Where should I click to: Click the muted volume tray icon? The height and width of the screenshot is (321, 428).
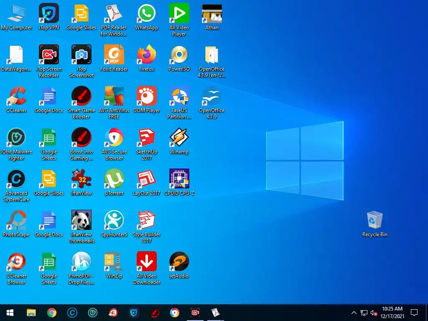coord(374,313)
